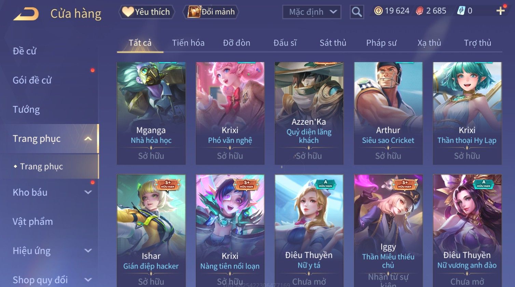Open the Ishar Gián điệp hacker skin

(151, 231)
